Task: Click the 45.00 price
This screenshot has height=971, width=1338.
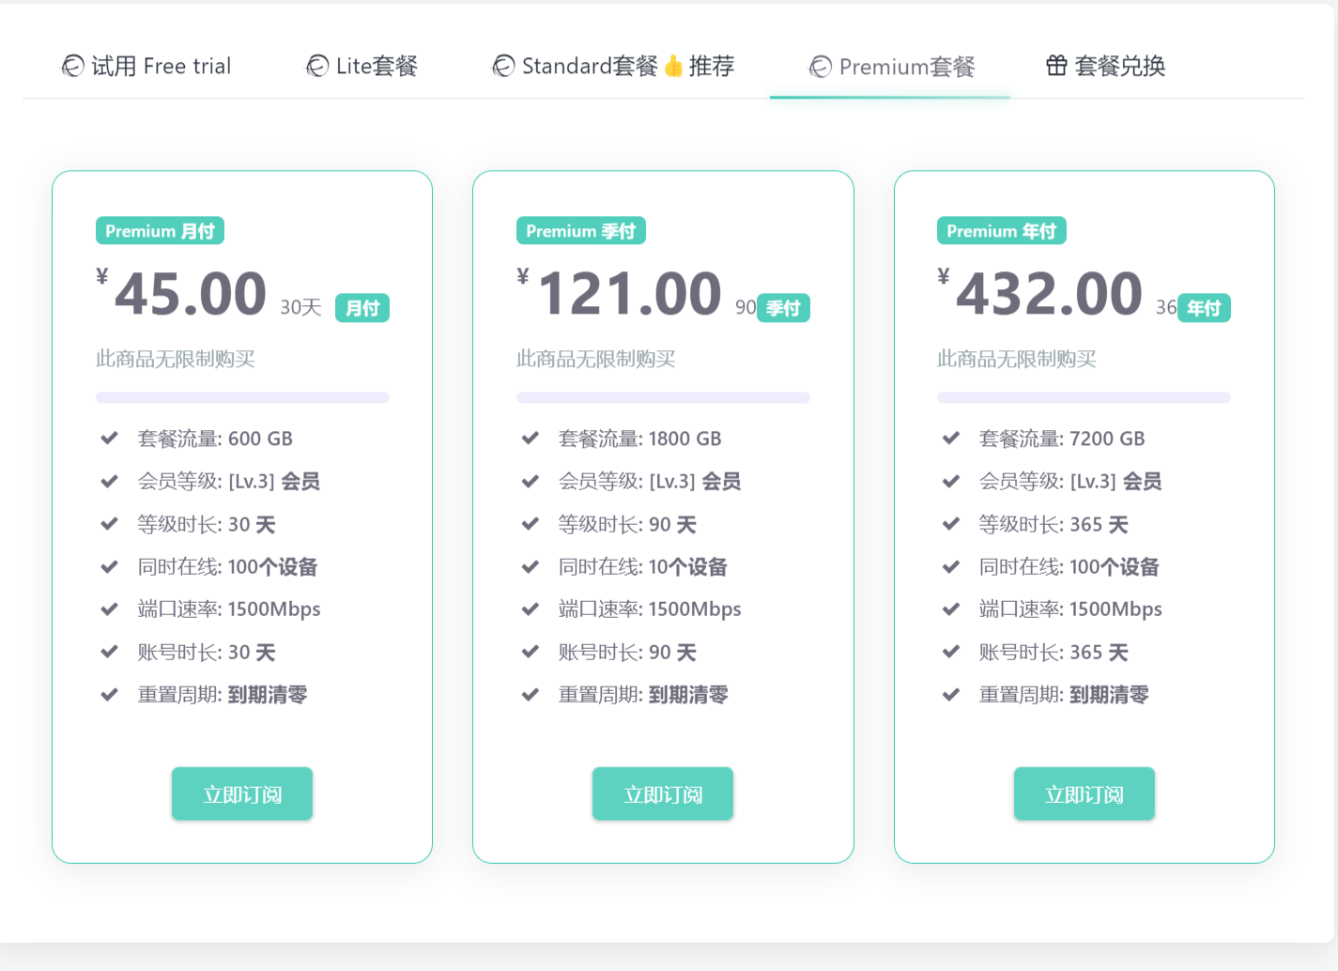Action: (191, 294)
